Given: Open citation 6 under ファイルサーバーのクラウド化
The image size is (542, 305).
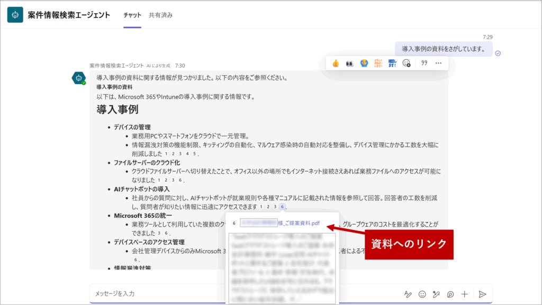Looking at the screenshot, I should [x=180, y=180].
